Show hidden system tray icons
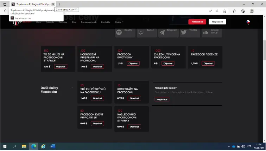Viewport: 266px width, 151px height. pyautogui.click(x=229, y=146)
